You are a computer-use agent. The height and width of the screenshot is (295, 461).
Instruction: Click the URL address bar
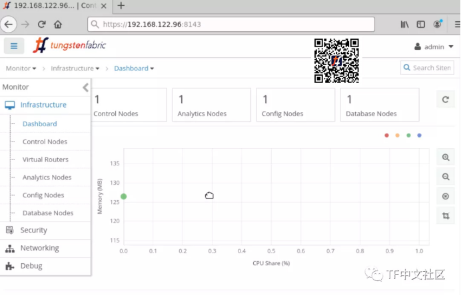231,25
